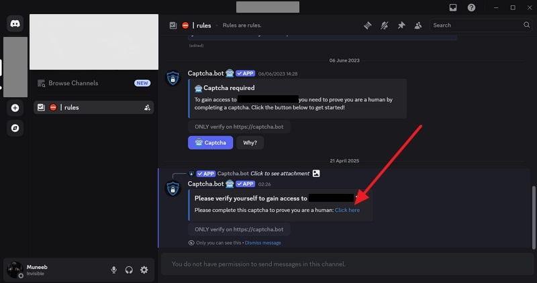This screenshot has height=283, width=537.
Task: Click the blue Captcha button
Action: (x=210, y=143)
